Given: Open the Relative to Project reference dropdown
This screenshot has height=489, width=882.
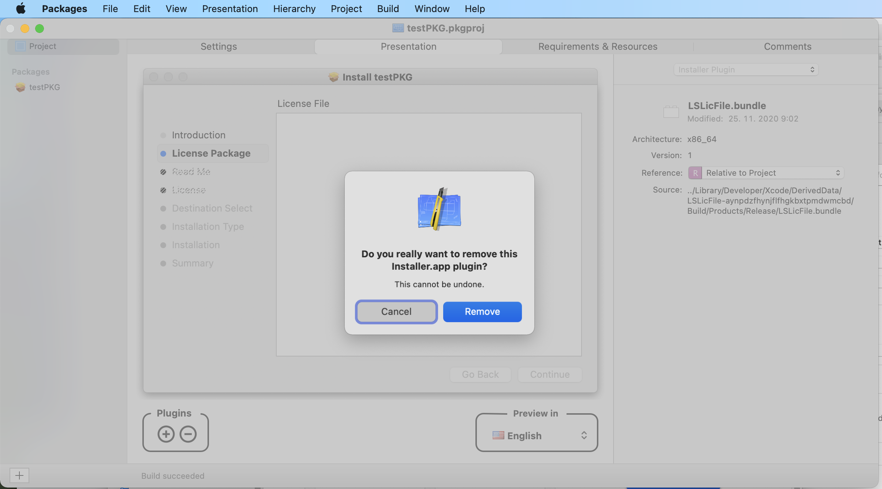Looking at the screenshot, I should 765,172.
